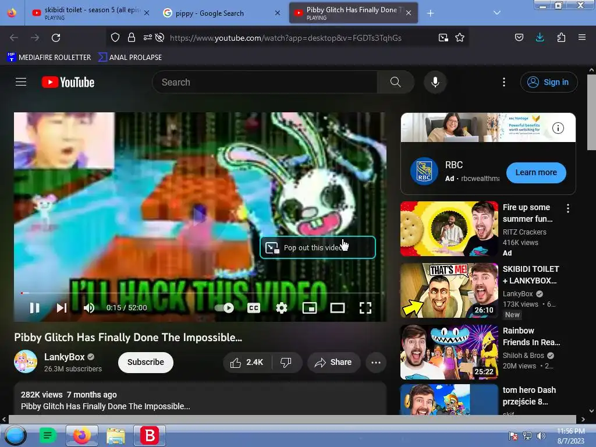Click the video progress bar
596x447 pixels.
point(200,293)
